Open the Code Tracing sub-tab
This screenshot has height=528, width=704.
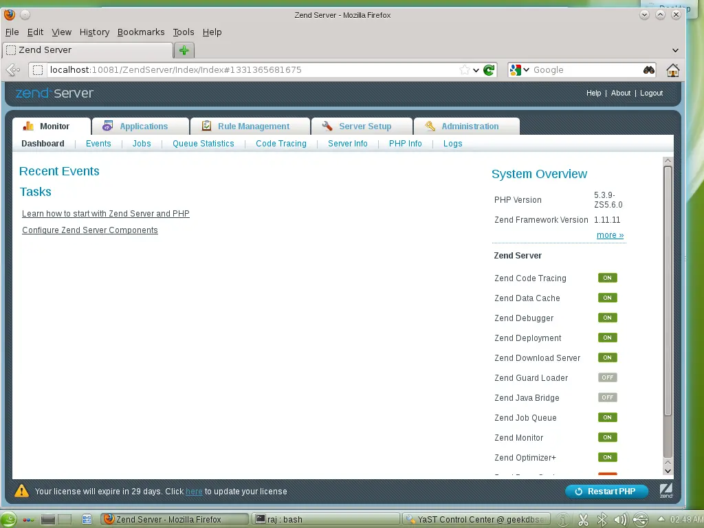coord(281,144)
